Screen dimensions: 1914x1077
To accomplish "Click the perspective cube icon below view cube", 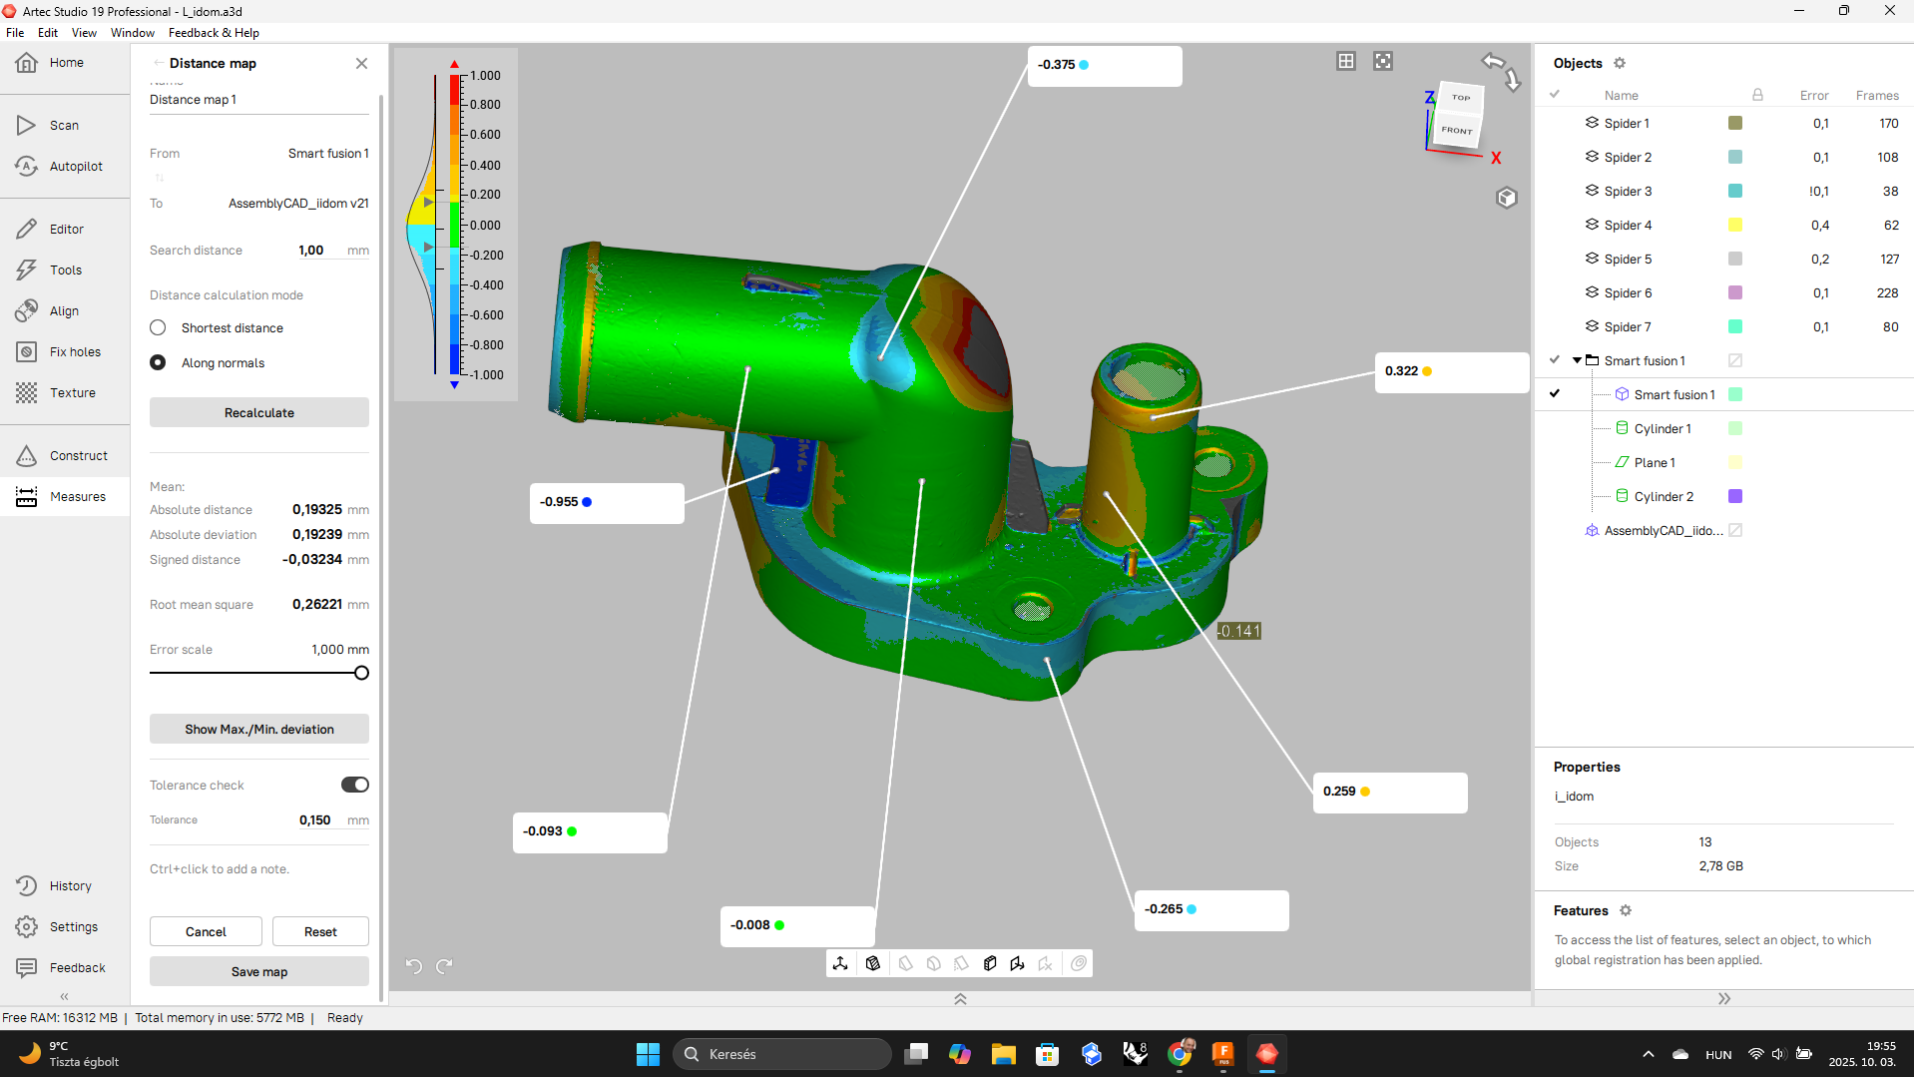I will 1506,198.
